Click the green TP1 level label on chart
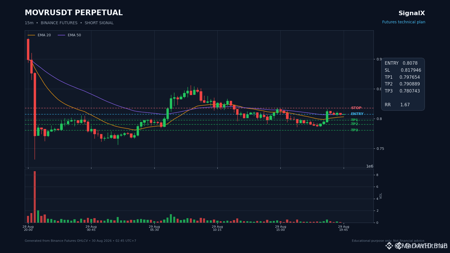450x253 pixels. 354,120
